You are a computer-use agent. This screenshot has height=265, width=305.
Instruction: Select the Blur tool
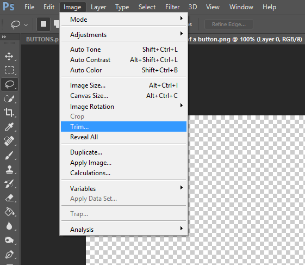[x=9, y=226]
